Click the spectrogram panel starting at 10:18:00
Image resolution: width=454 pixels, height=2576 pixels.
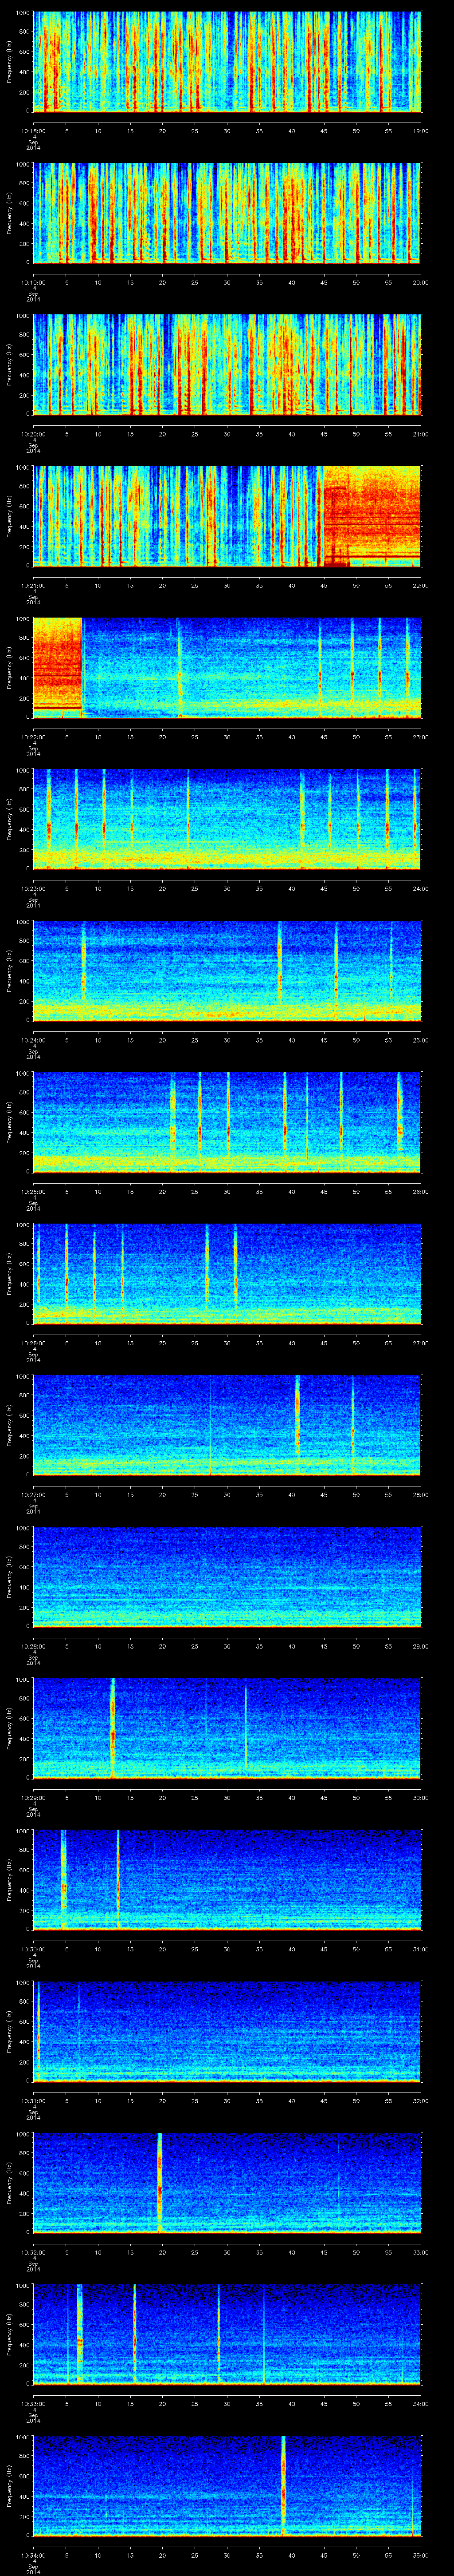pos(227,62)
